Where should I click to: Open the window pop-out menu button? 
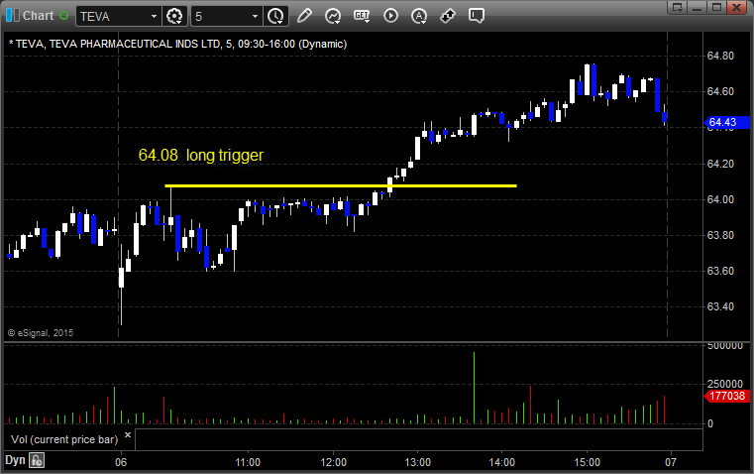click(678, 7)
